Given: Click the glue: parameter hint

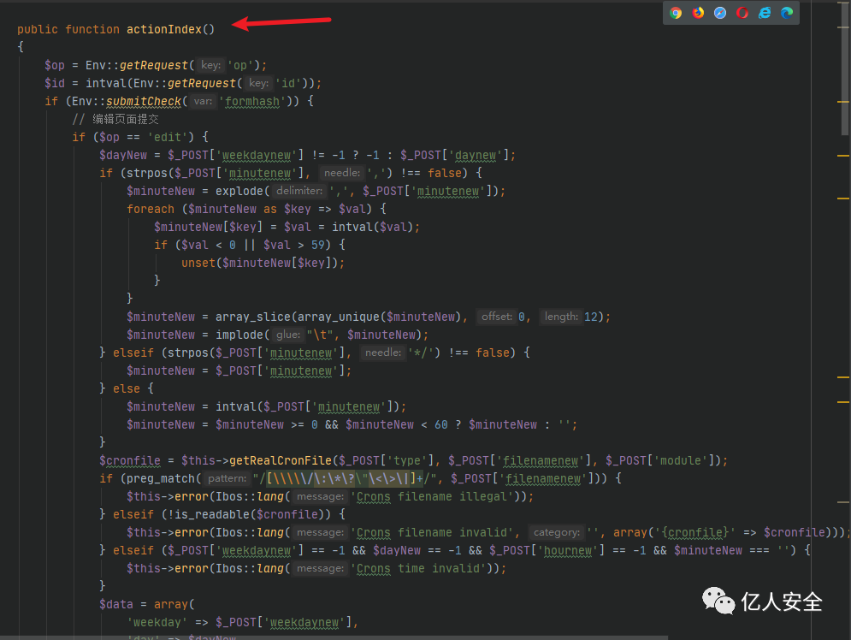Looking at the screenshot, I should pos(287,335).
